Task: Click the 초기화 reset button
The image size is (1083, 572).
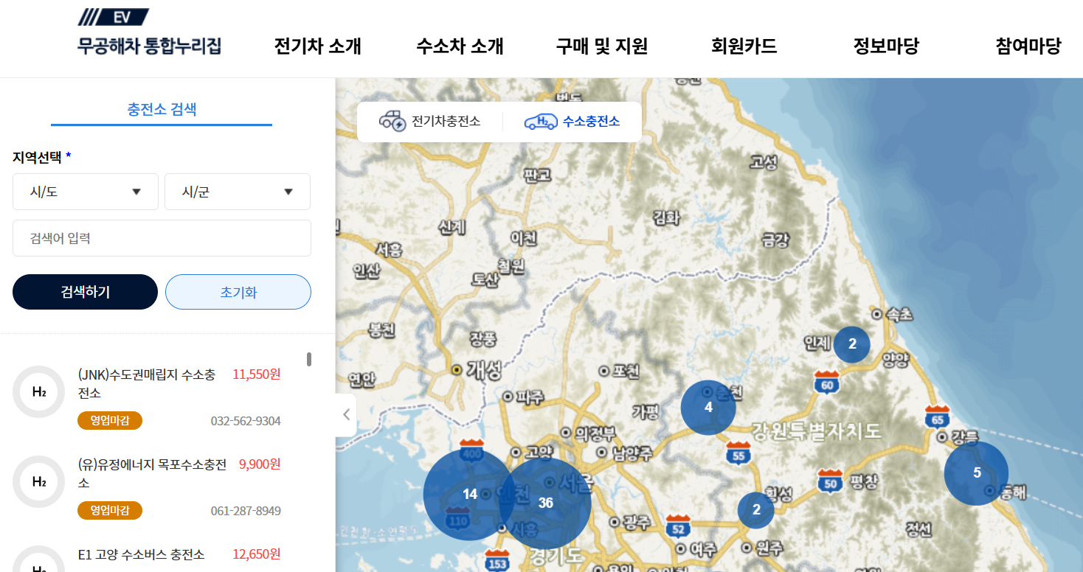Action: [x=238, y=292]
